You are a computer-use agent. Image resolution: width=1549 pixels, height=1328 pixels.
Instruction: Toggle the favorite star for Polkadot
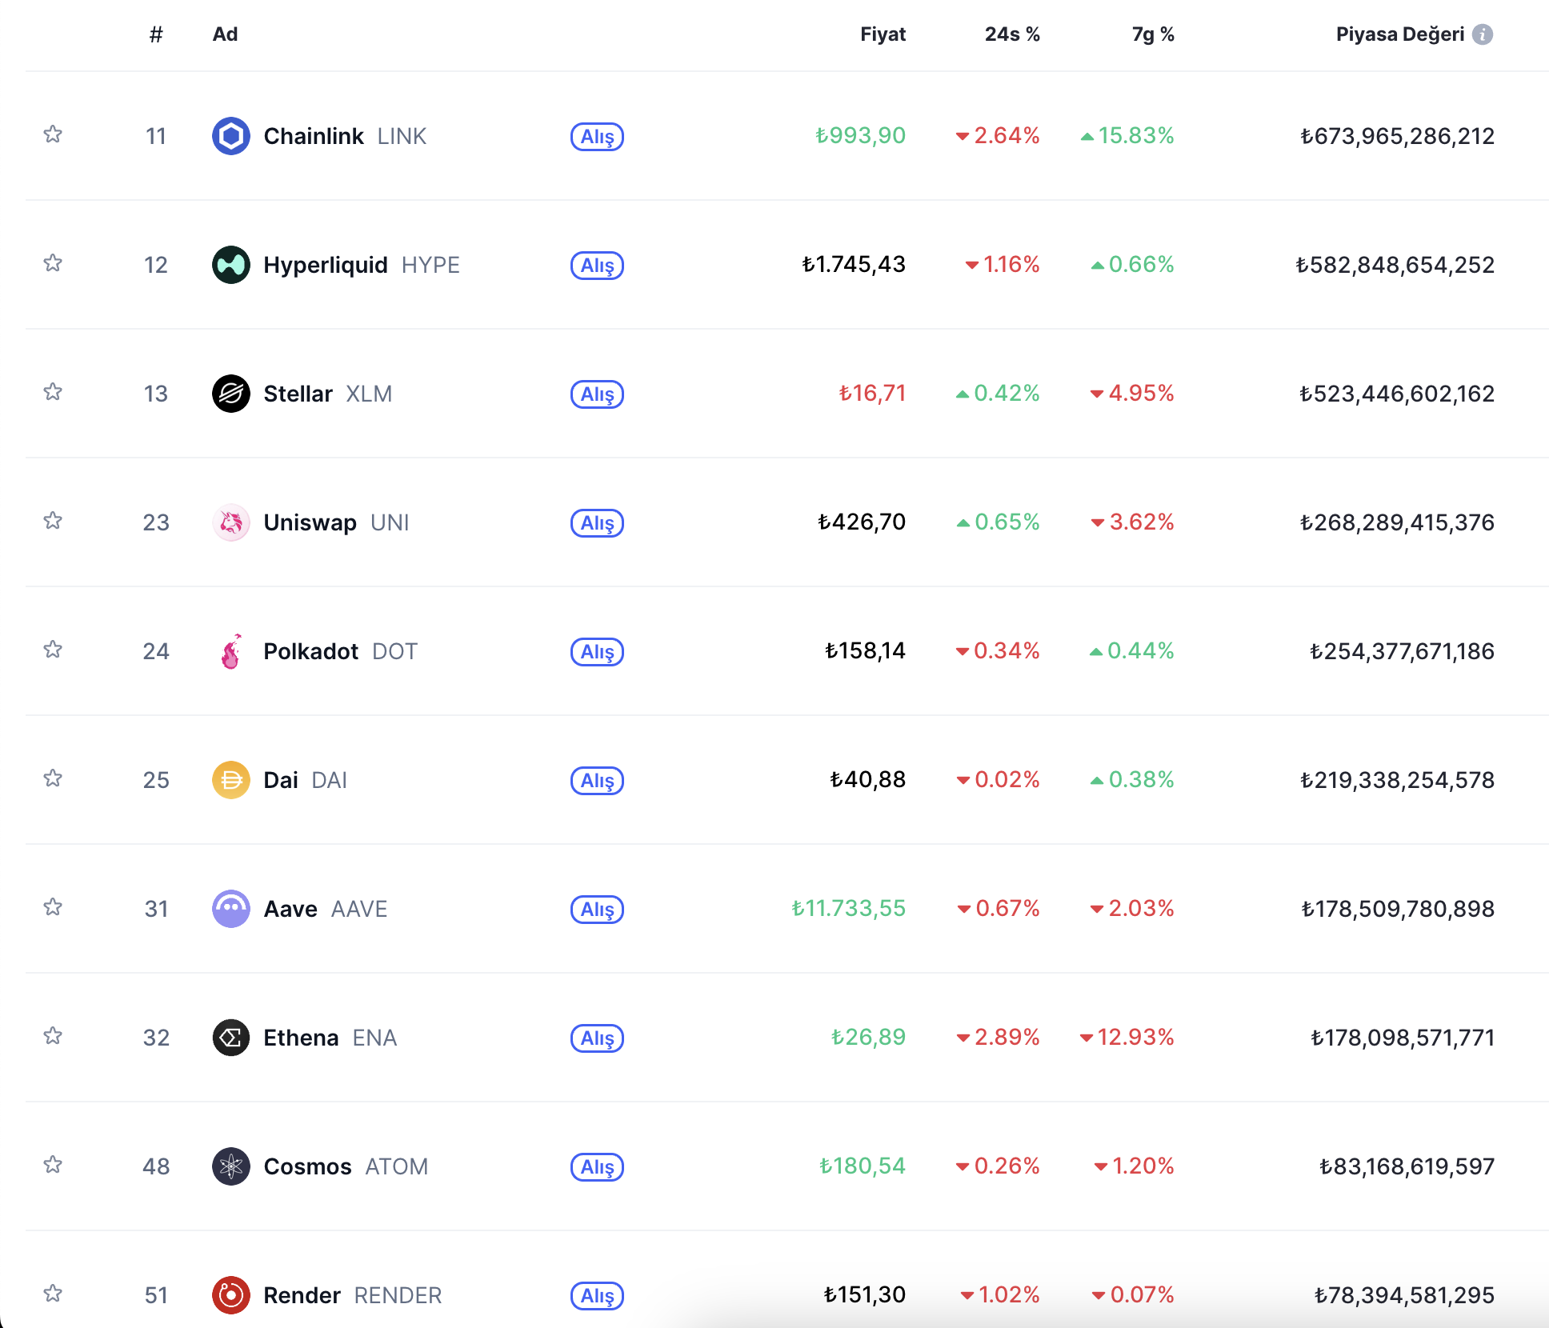(53, 650)
